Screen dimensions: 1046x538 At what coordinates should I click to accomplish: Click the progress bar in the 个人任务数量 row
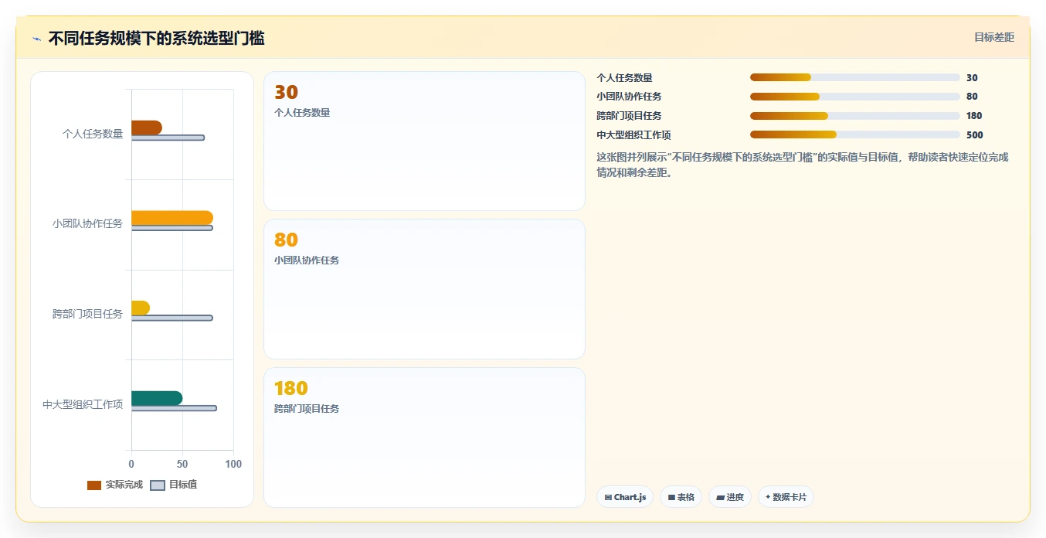pyautogui.click(x=854, y=77)
